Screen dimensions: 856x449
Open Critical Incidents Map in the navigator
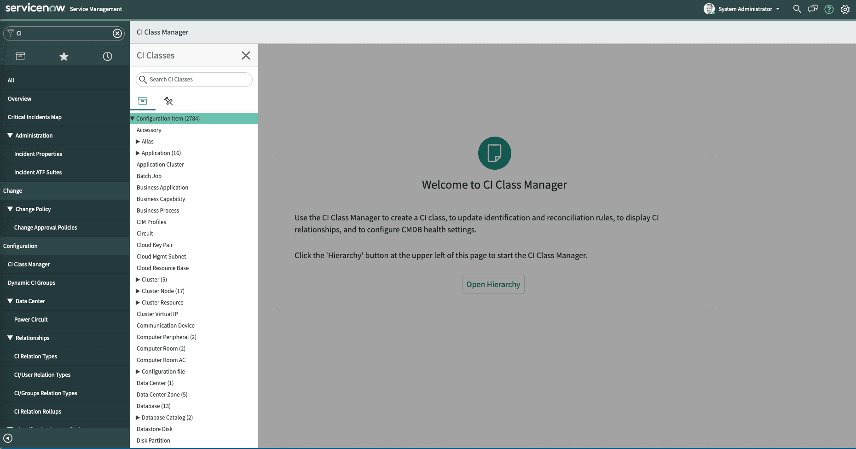35,117
